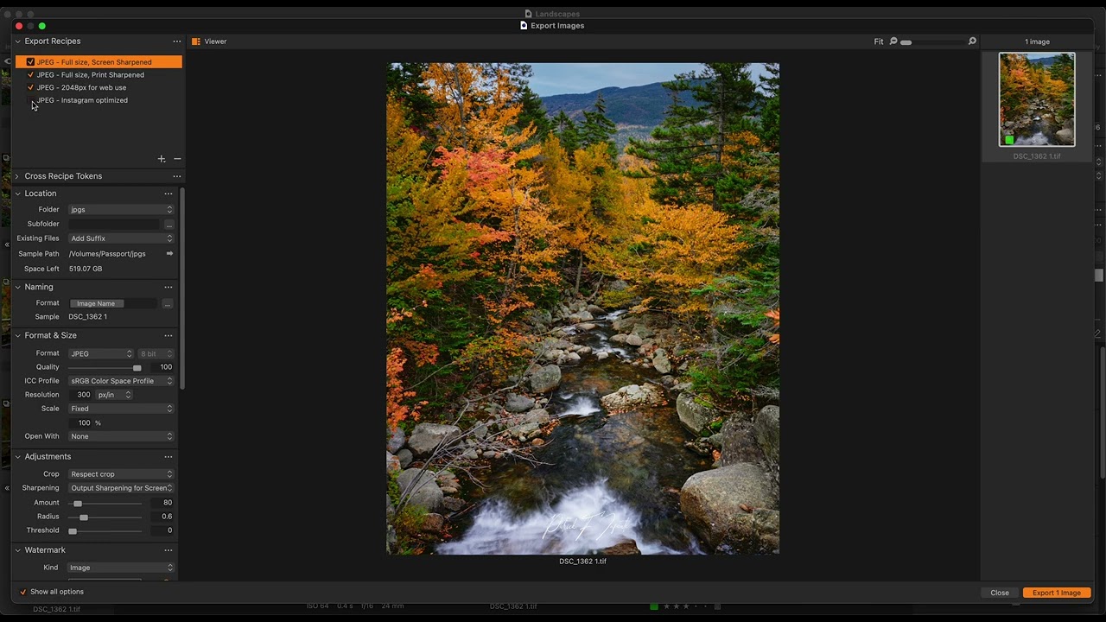Click the Subfolder text field
Screen dimensions: 1106x622
(x=114, y=224)
